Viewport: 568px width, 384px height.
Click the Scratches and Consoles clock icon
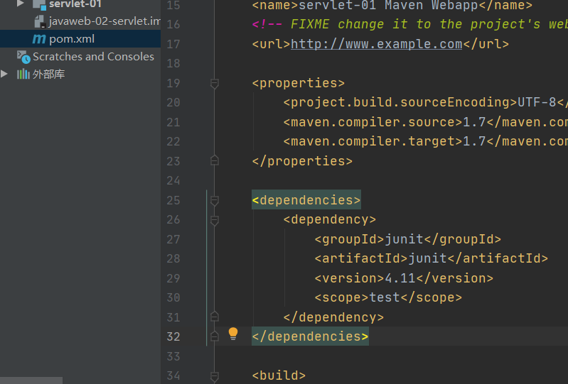point(23,57)
